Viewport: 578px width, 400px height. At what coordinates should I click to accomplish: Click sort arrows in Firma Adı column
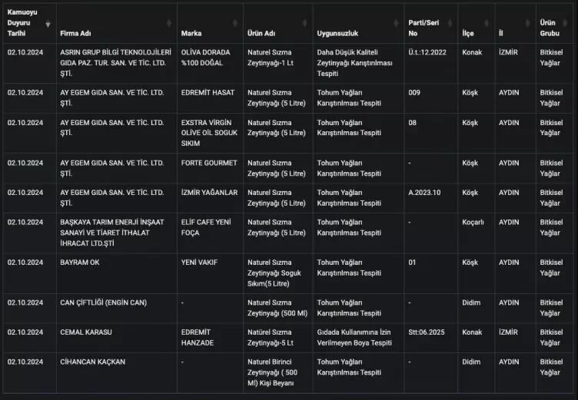tap(171, 24)
